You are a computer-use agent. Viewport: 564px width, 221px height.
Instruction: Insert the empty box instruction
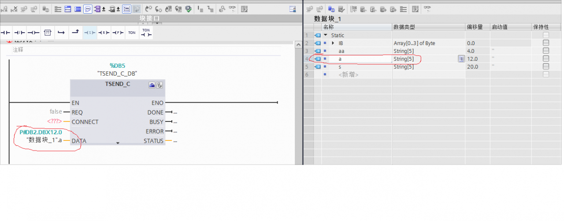point(48,33)
